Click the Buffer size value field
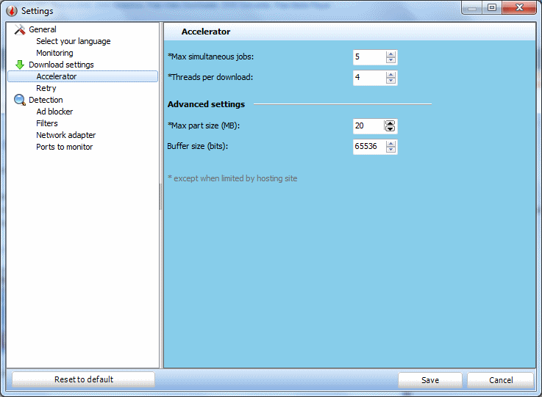Image resolution: width=542 pixels, height=397 pixels. tap(369, 147)
